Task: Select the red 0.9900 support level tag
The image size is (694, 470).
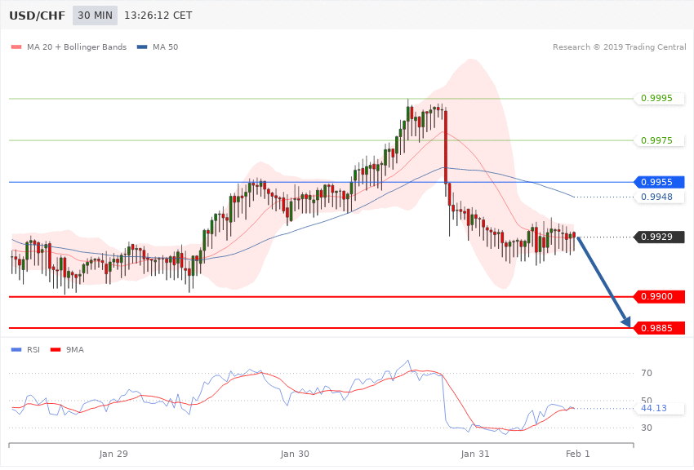Action: coord(660,297)
